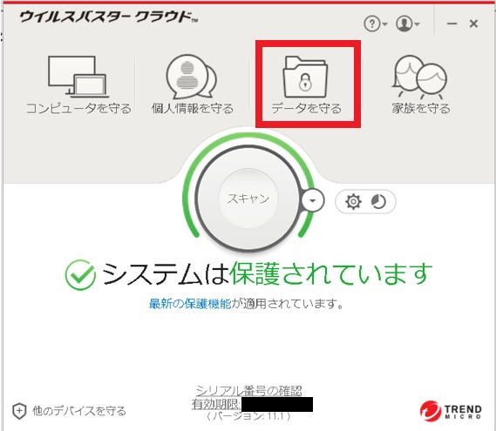Open security report pie chart icon
This screenshot has width=496, height=431.
(x=378, y=202)
